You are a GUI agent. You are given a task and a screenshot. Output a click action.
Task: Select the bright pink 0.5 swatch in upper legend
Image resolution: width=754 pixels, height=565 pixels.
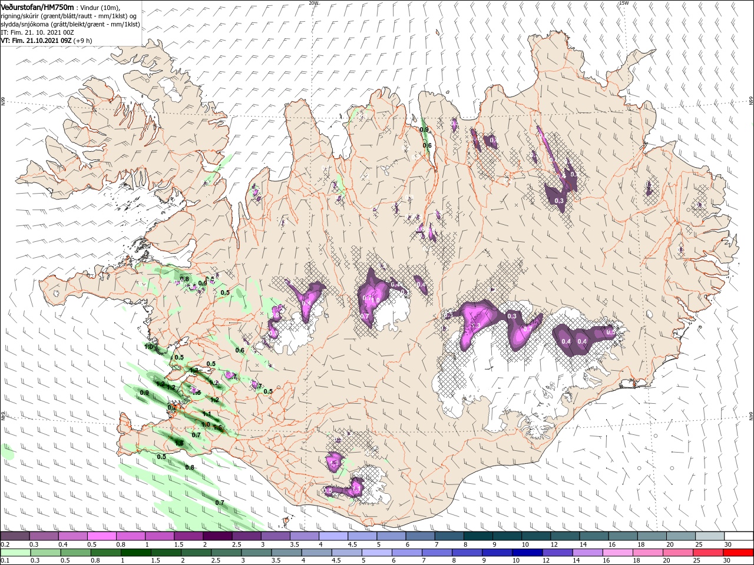[102, 536]
